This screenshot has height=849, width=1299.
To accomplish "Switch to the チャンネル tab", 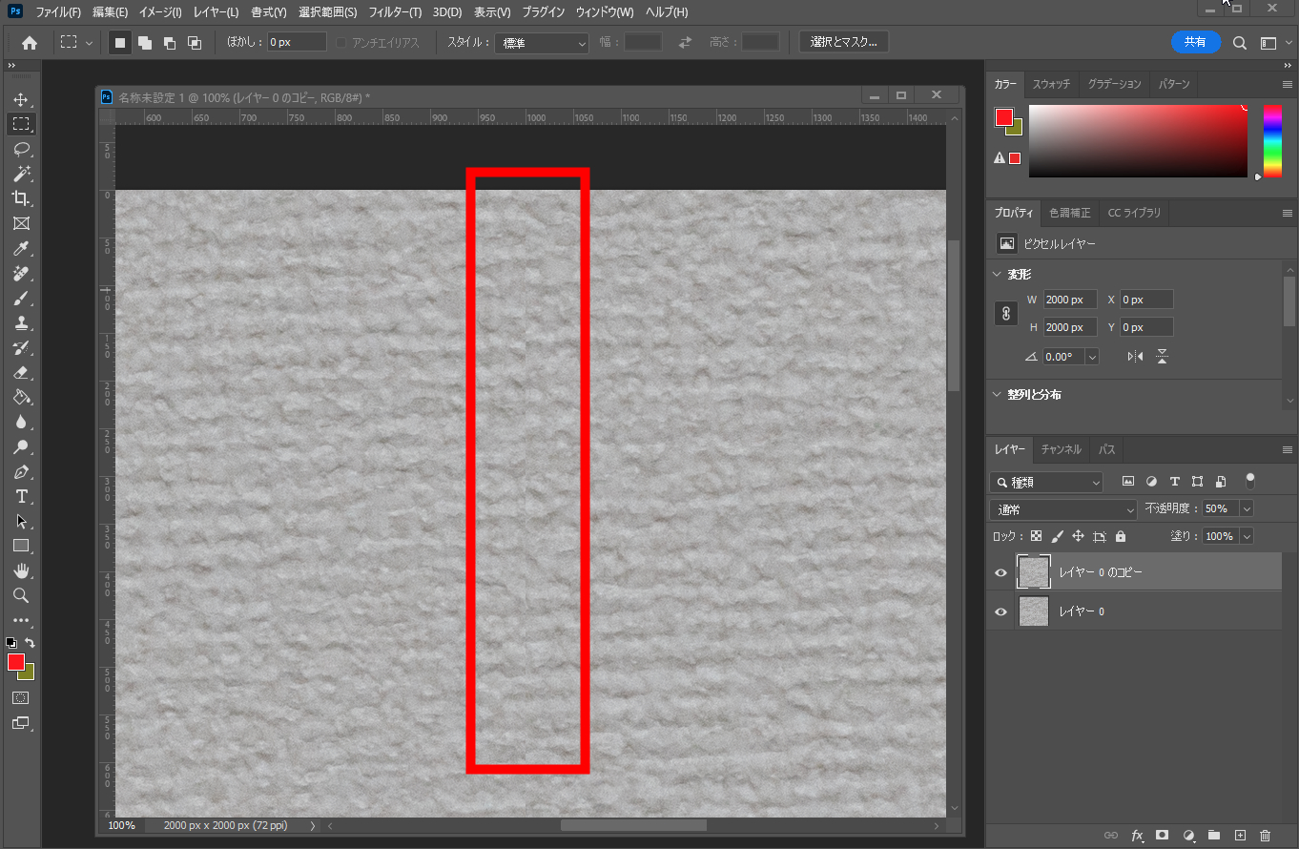I will [x=1061, y=449].
